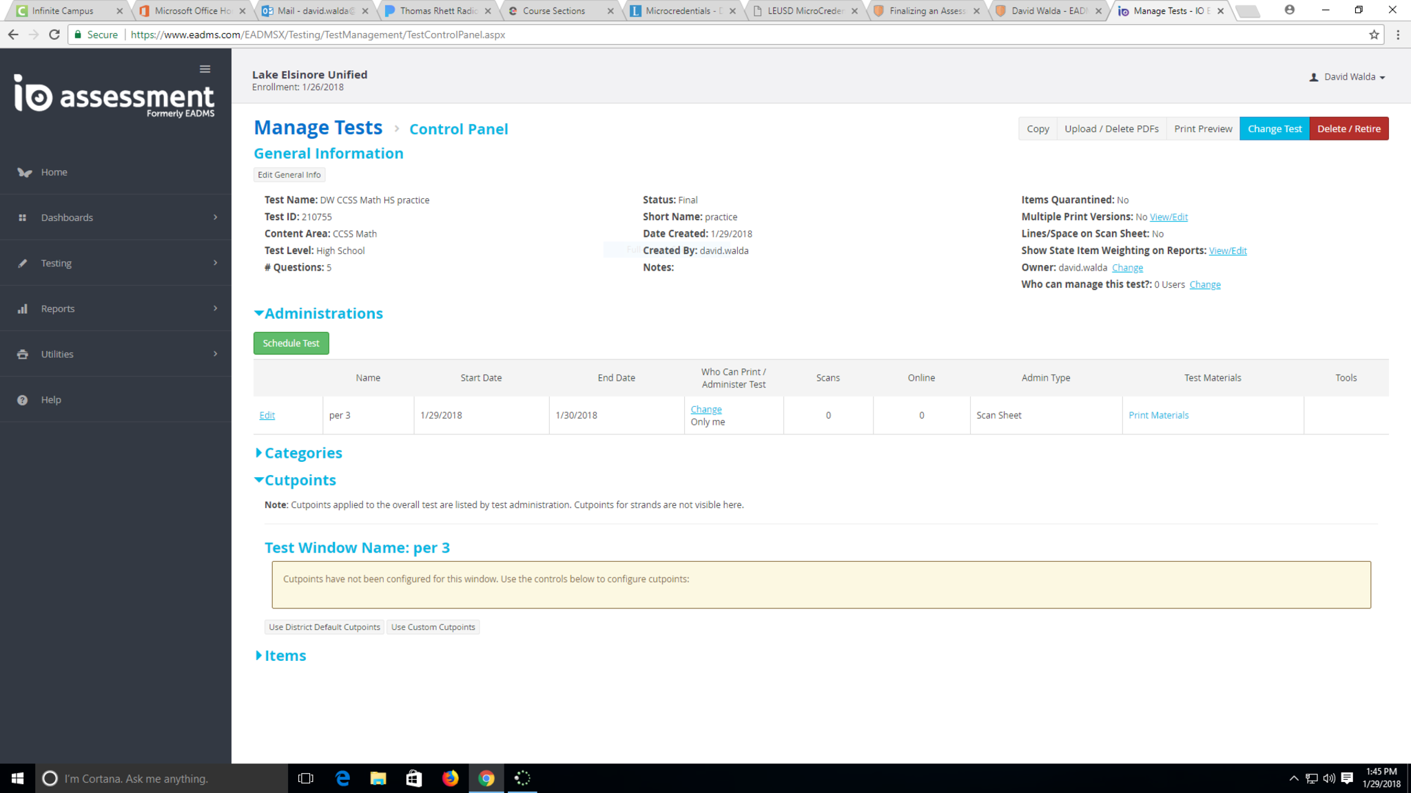Click the green Schedule Test button
Viewport: 1411px width, 793px height.
click(x=291, y=343)
